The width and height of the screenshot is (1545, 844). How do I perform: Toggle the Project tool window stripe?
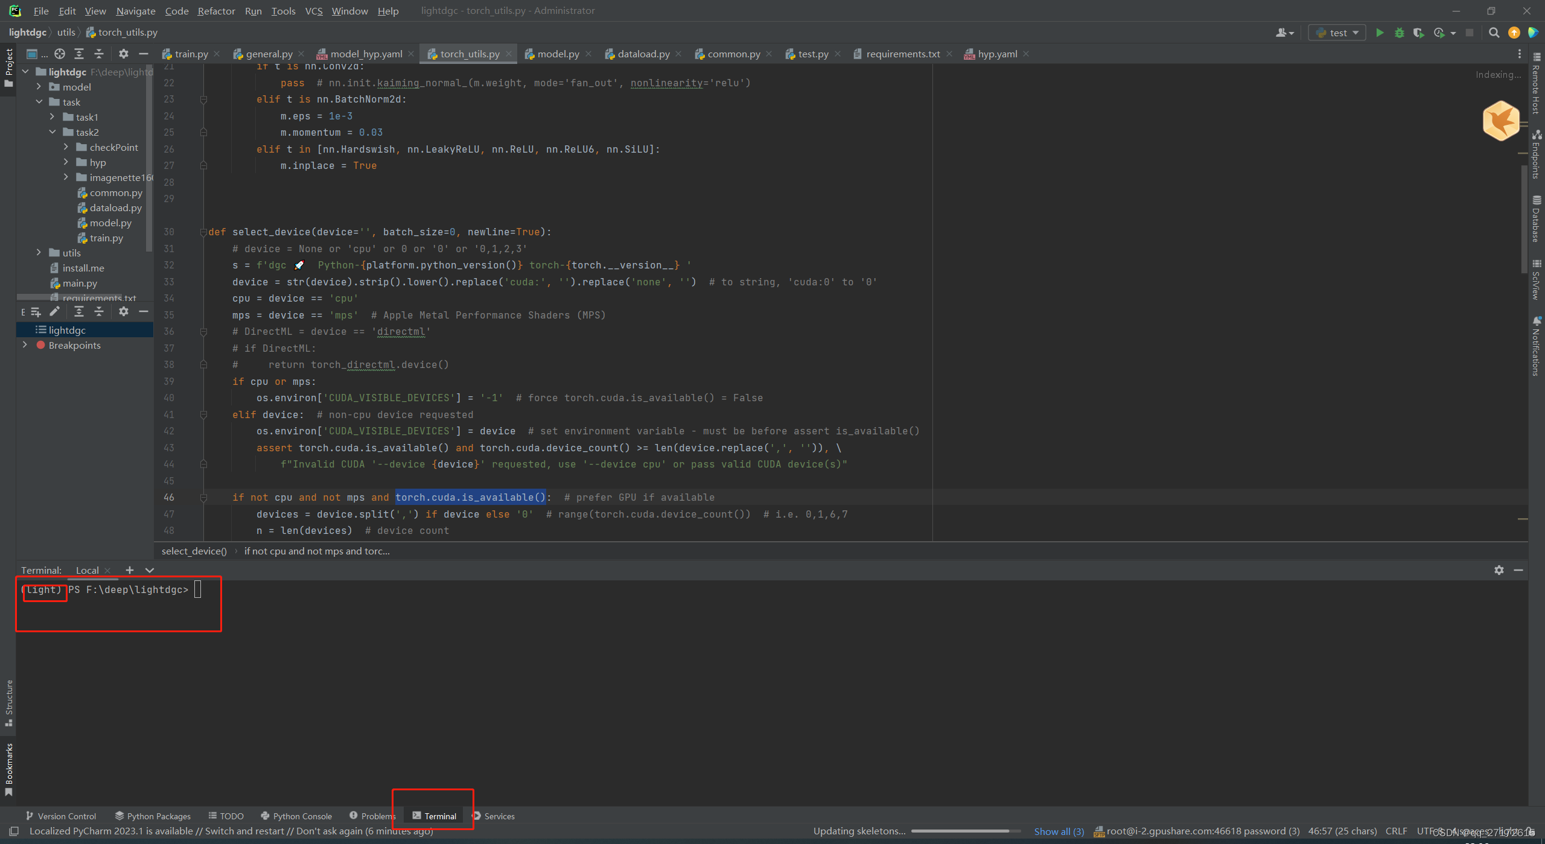pyautogui.click(x=8, y=66)
